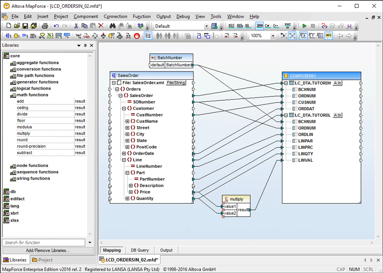Switch to the DB Query tab
This screenshot has height=273, width=383.
140,250
